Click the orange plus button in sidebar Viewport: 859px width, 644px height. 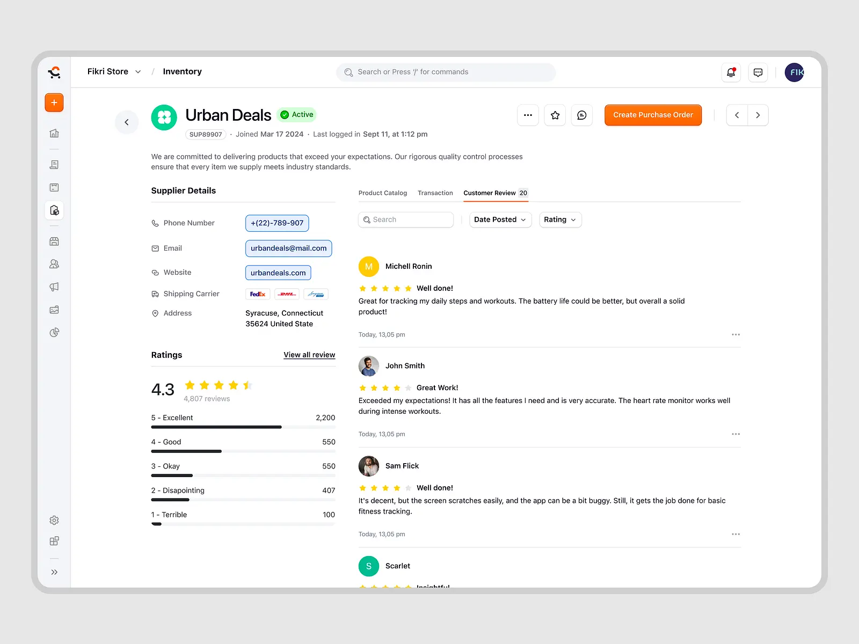point(54,103)
